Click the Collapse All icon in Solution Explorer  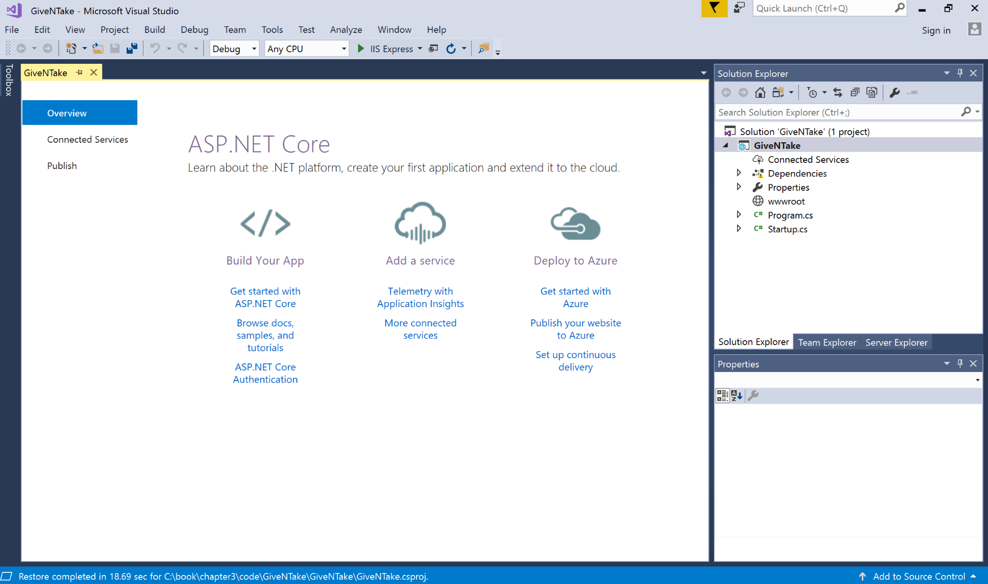pyautogui.click(x=855, y=93)
